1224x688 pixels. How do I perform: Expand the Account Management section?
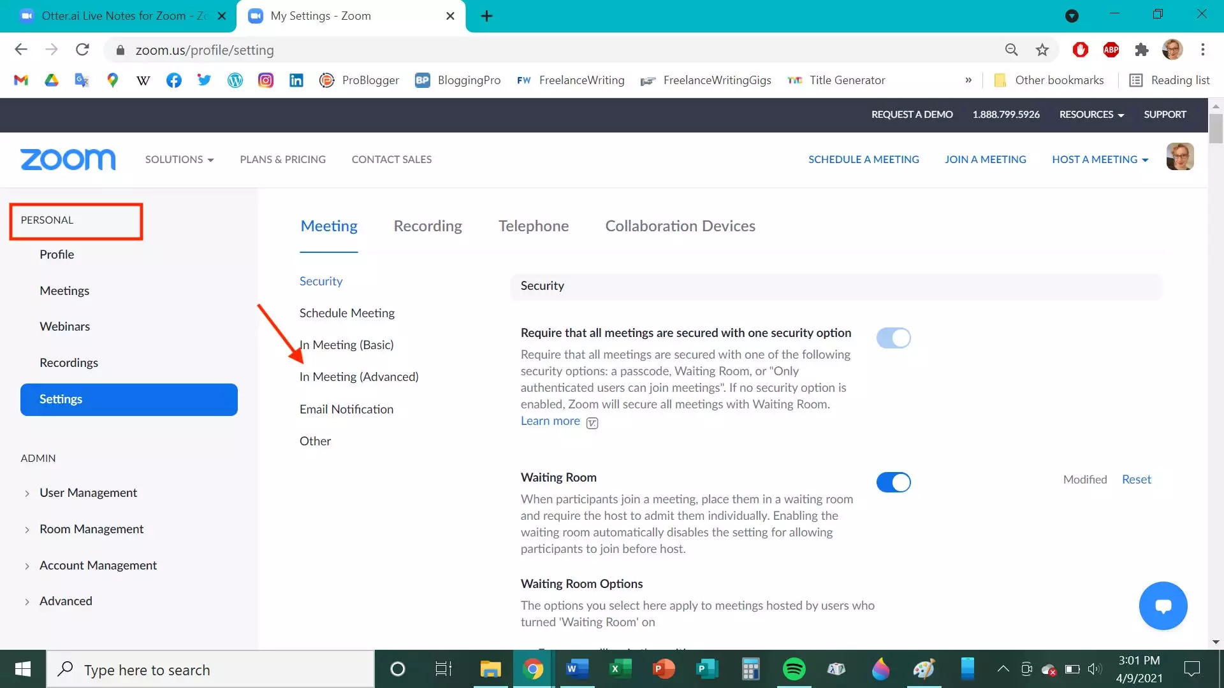pyautogui.click(x=98, y=566)
